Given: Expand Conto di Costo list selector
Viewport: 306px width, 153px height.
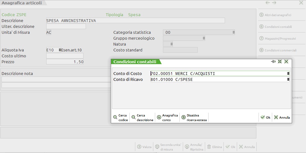Looking at the screenshot, I should click(x=288, y=73).
